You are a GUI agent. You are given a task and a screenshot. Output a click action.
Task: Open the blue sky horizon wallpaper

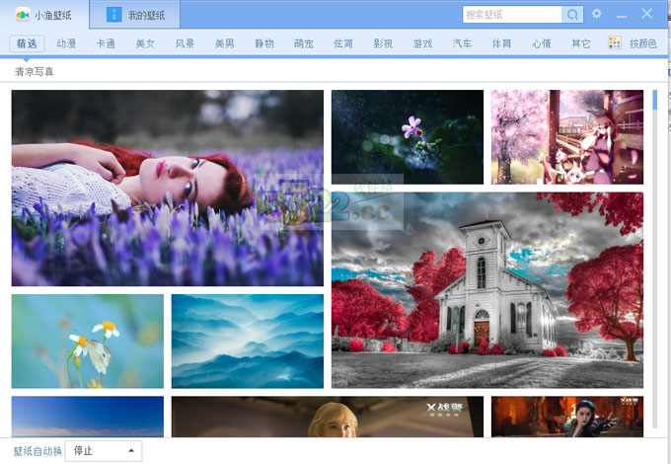tap(87, 417)
